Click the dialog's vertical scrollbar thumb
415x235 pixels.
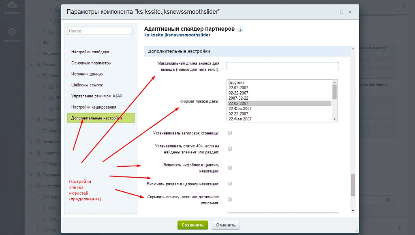point(353,185)
